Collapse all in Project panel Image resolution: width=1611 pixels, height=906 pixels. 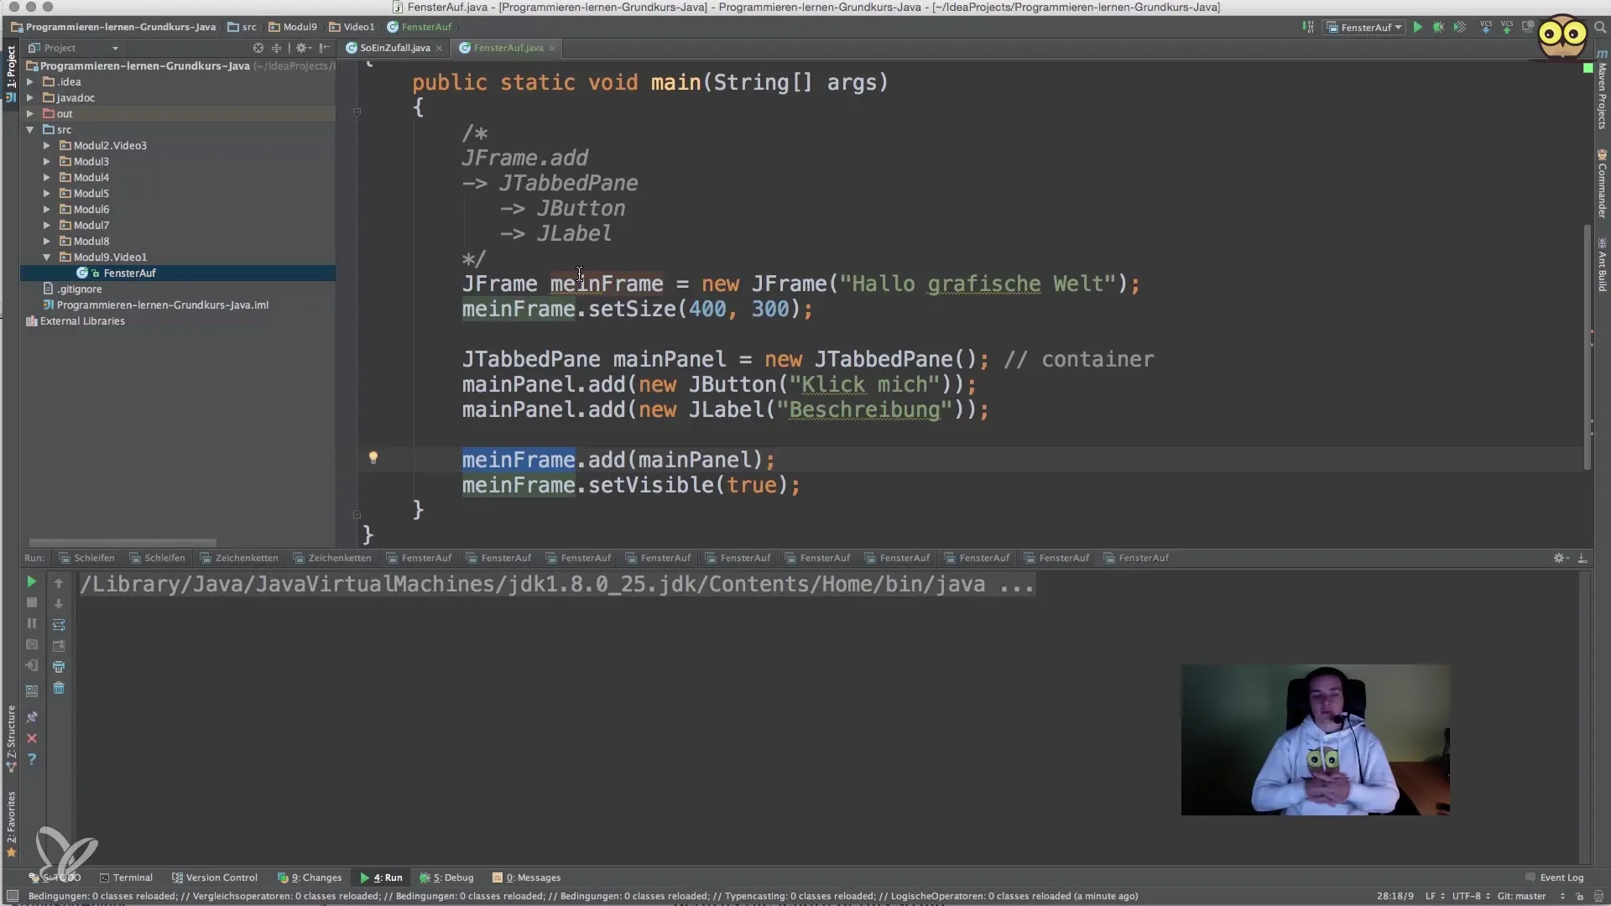click(x=276, y=48)
